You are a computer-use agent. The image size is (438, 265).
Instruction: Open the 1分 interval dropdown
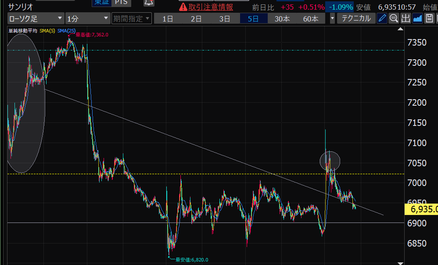[87, 18]
